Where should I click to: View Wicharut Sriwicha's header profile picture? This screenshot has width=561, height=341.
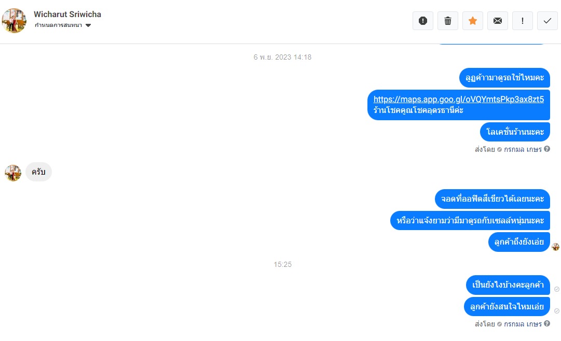coord(14,21)
